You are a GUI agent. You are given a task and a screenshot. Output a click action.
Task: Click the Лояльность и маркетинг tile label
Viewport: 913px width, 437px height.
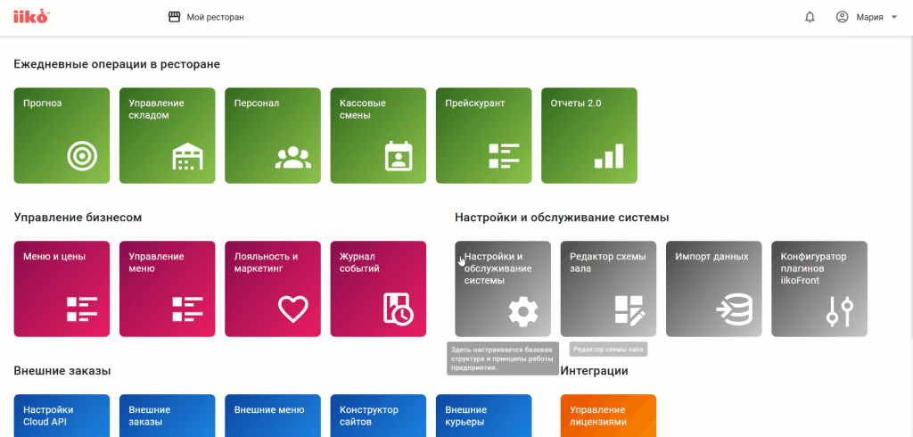[266, 262]
